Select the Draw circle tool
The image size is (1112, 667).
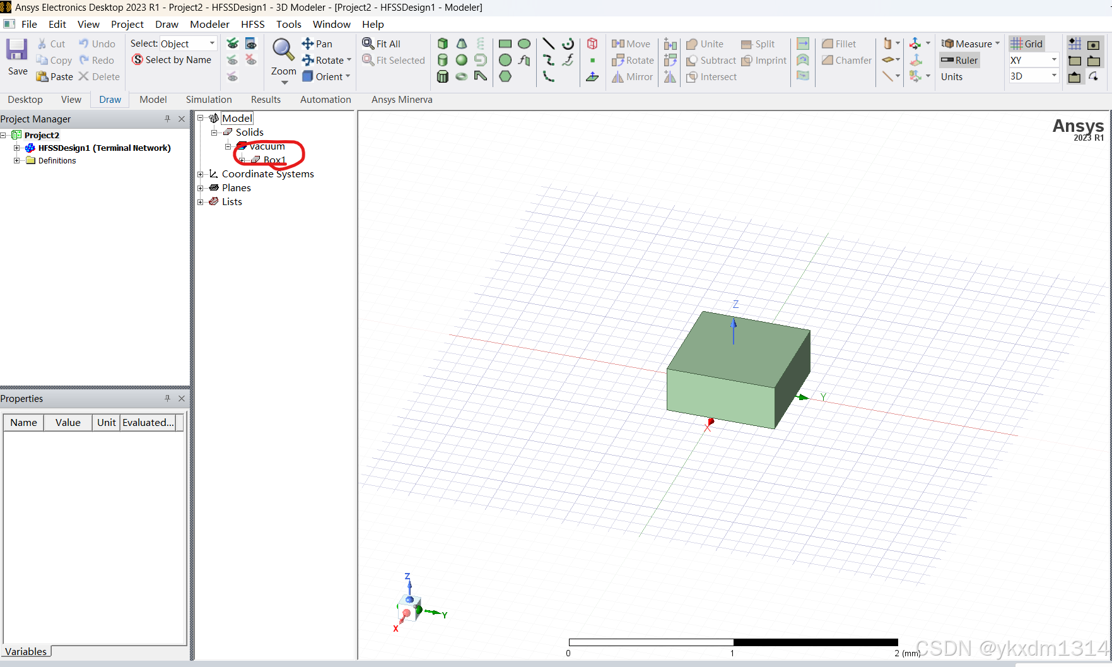pos(505,60)
